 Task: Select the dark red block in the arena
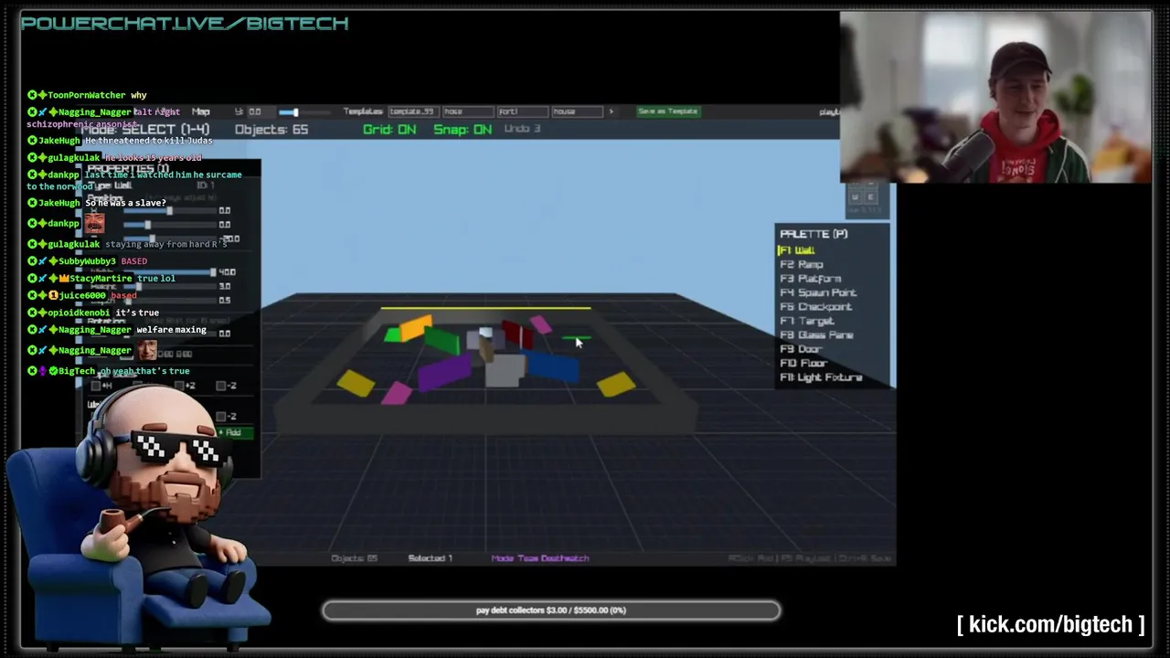[x=517, y=334]
